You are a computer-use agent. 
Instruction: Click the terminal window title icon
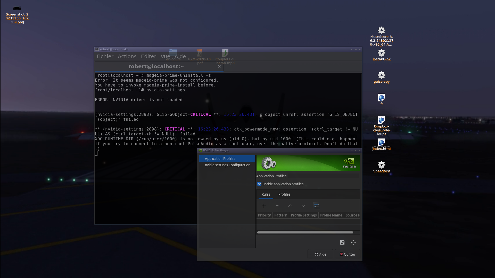tap(97, 49)
